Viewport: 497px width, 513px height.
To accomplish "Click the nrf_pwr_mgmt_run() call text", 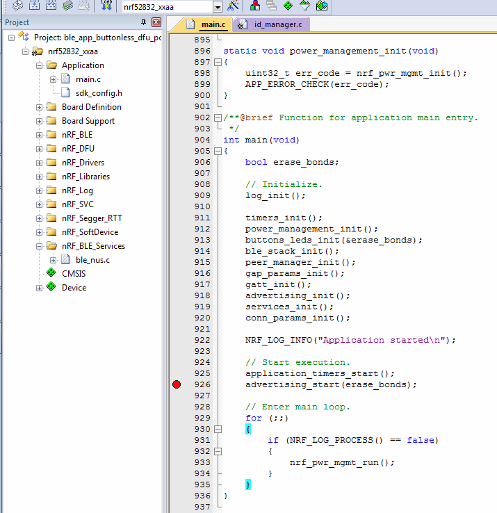I will point(342,463).
